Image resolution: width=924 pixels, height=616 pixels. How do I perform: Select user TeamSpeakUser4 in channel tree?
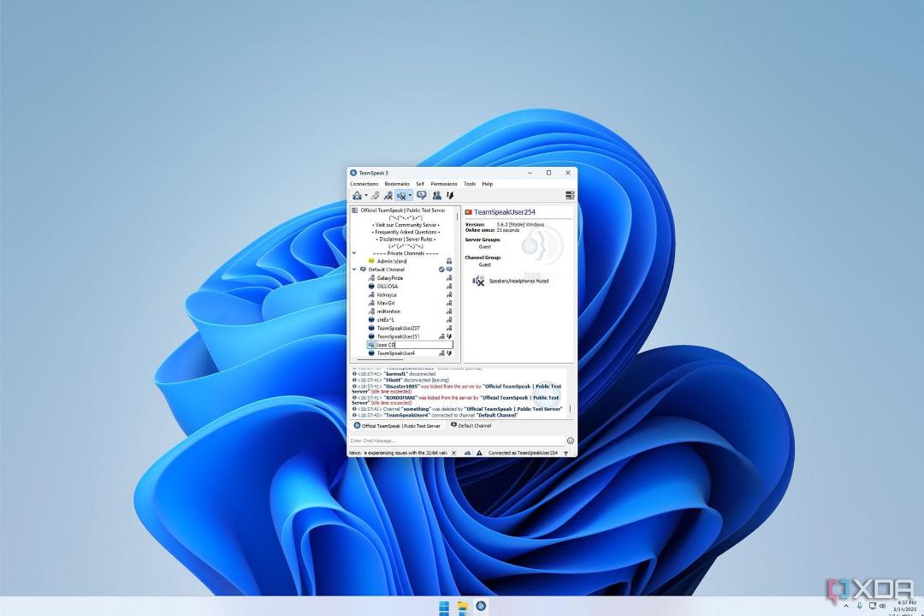(396, 353)
